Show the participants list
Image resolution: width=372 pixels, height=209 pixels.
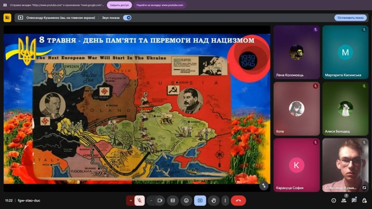[x=344, y=200]
